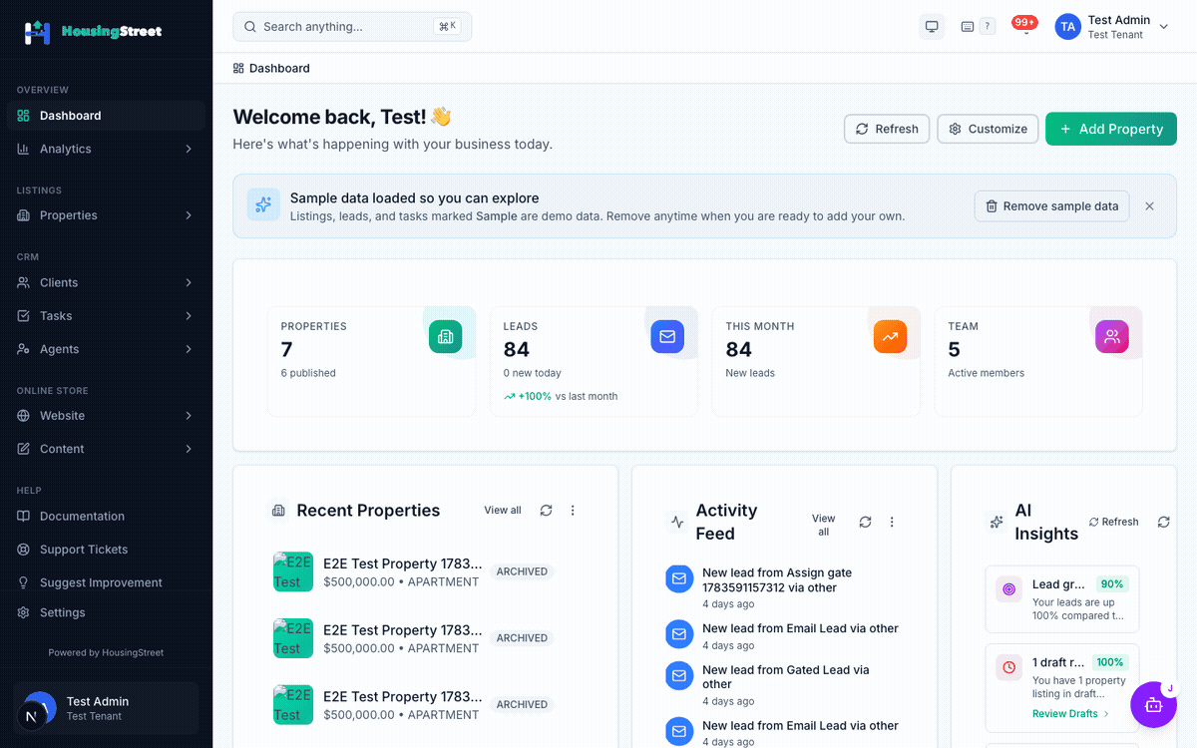Click the Gated Lead envelope icon
Screen dimensions: 1197x748
(x=679, y=675)
